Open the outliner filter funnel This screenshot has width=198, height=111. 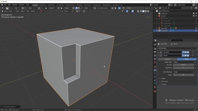(192, 8)
